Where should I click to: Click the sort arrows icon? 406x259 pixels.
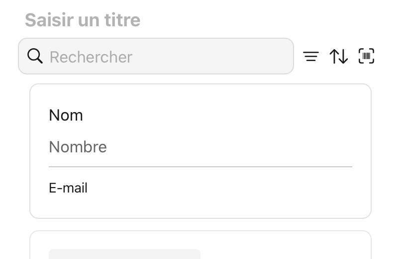pos(339,57)
